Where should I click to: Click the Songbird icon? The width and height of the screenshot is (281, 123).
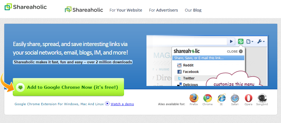coord(262,98)
